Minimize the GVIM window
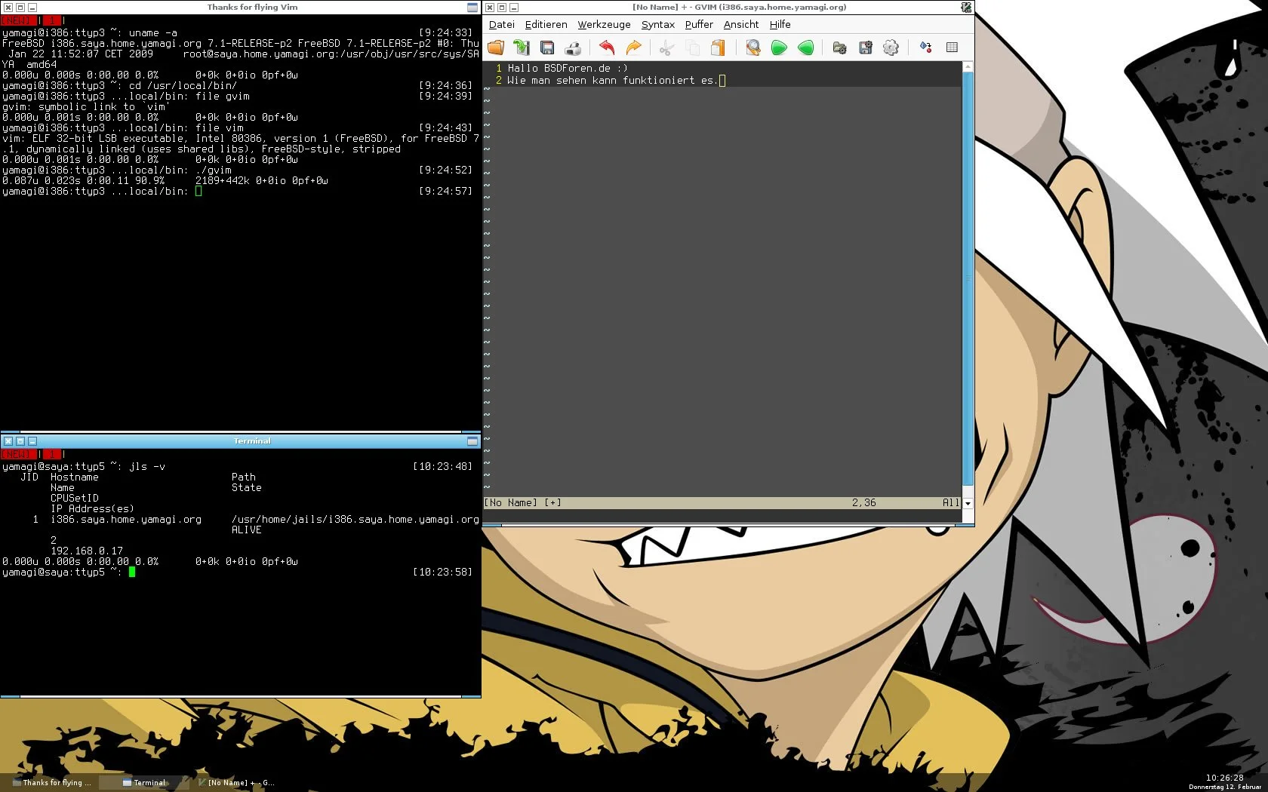 (514, 8)
